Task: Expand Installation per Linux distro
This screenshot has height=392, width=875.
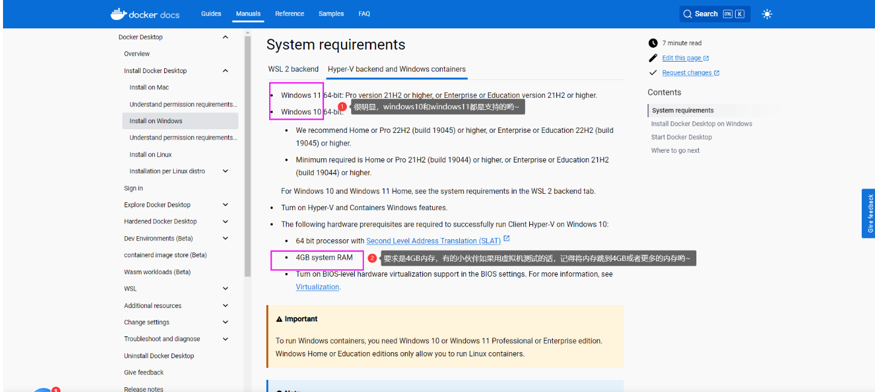Action: click(225, 172)
